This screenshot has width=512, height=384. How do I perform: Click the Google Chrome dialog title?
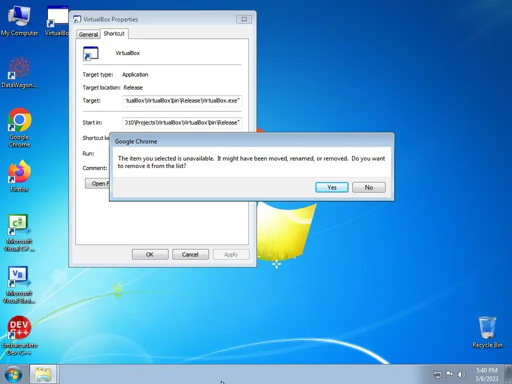point(136,141)
